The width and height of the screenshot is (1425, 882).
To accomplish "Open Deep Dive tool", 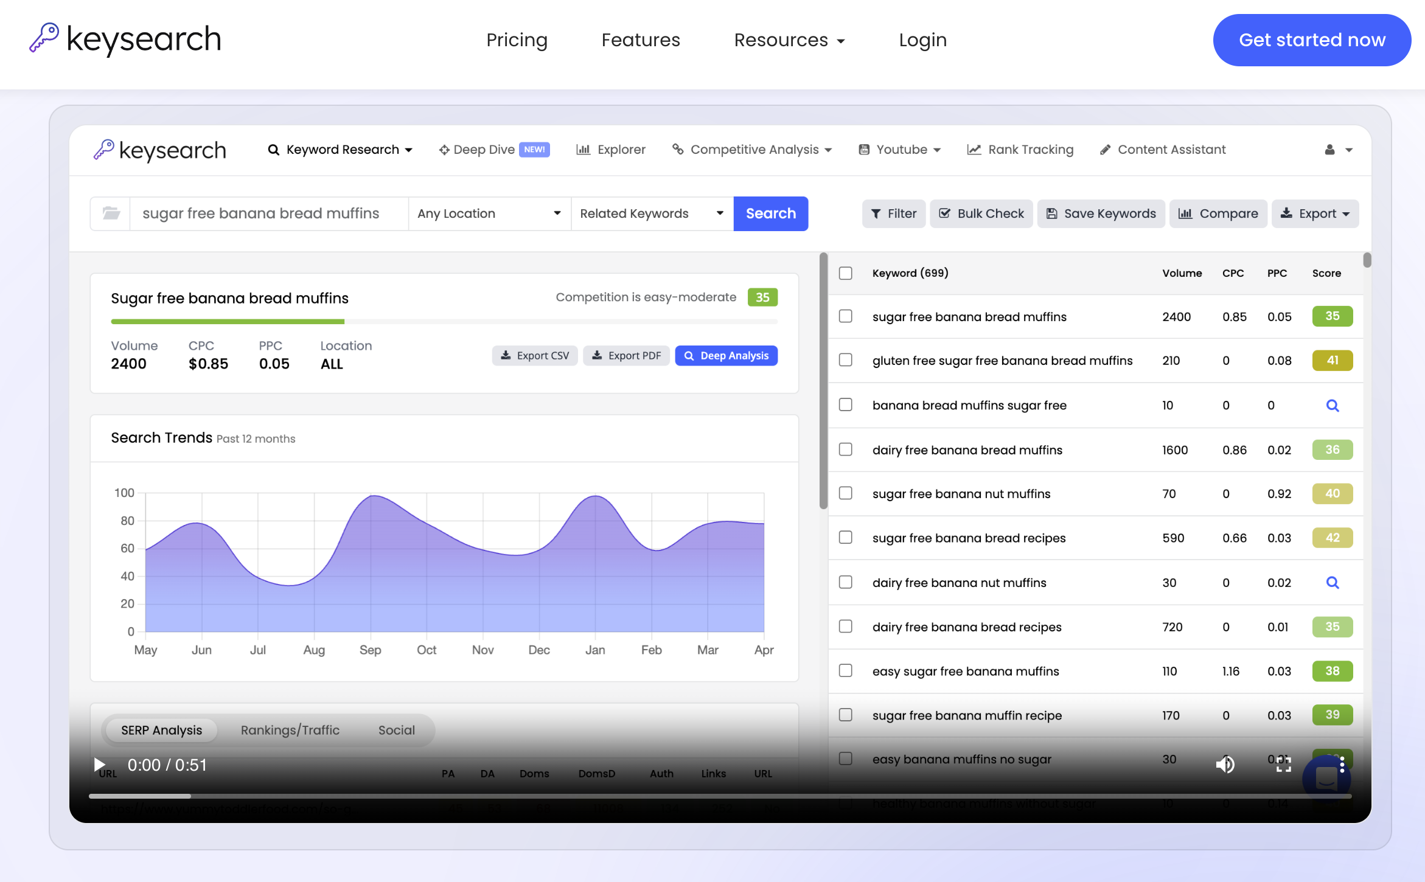I will [x=494, y=150].
